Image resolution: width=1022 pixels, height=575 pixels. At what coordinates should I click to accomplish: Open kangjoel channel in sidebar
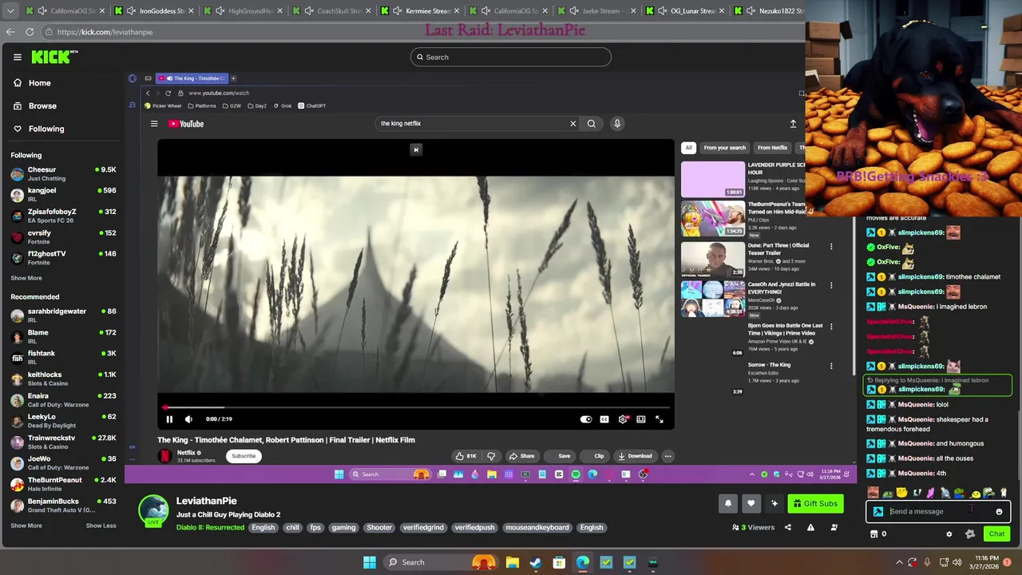[x=62, y=194]
